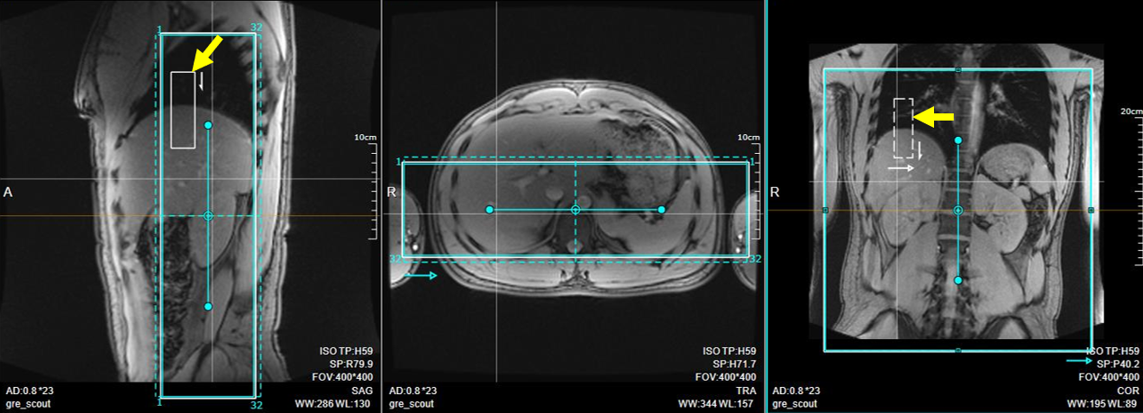Click the white navigator box in sagittal view
Image resolution: width=1143 pixels, height=413 pixels.
coord(183,110)
